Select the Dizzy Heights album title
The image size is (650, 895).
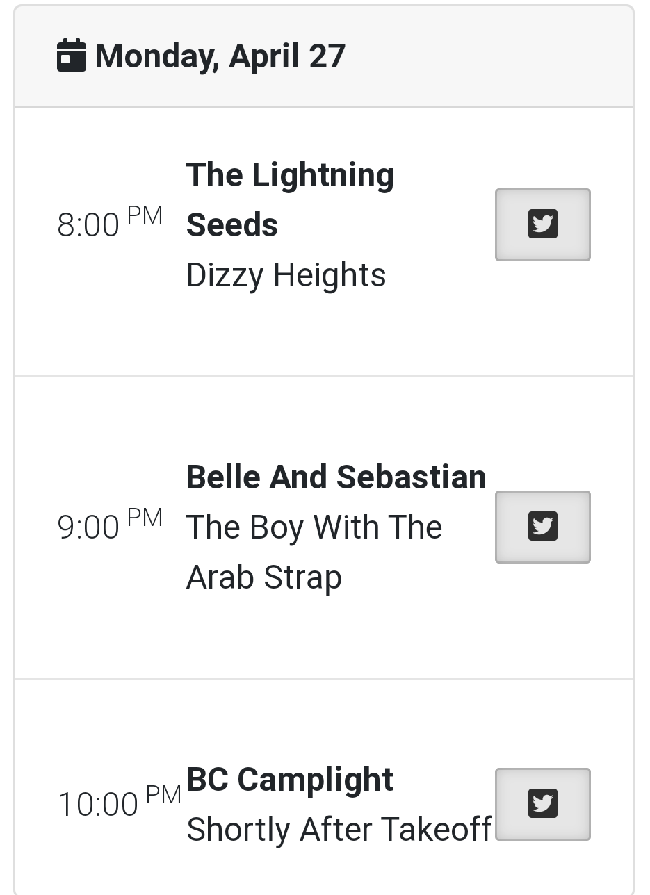286,275
